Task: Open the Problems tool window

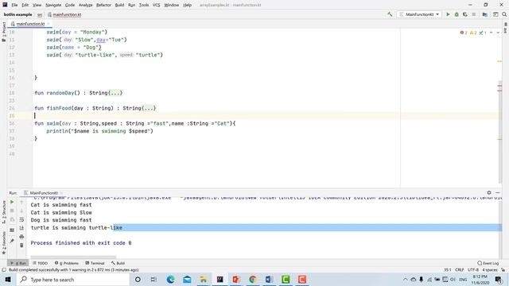Action: pos(67,263)
